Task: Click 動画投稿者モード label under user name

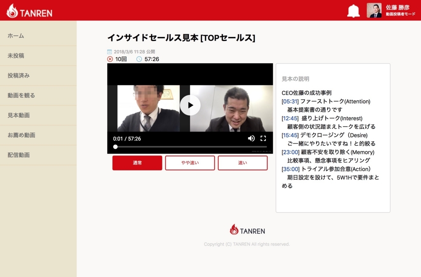Action: click(x=400, y=14)
